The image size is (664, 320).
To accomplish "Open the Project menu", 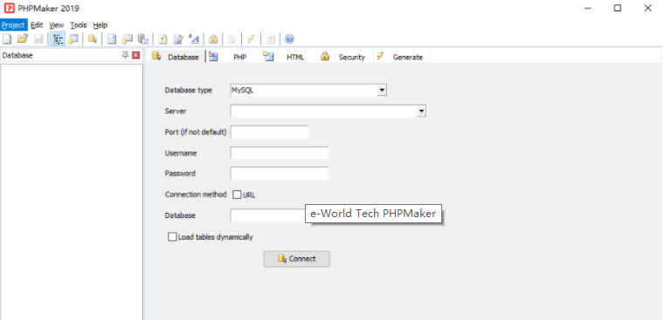I will point(14,25).
